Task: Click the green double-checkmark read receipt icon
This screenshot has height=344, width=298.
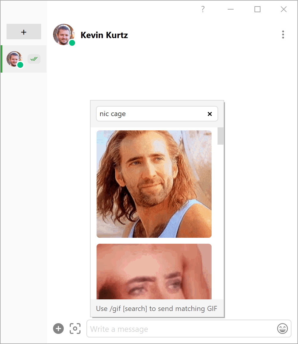Action: 34,59
